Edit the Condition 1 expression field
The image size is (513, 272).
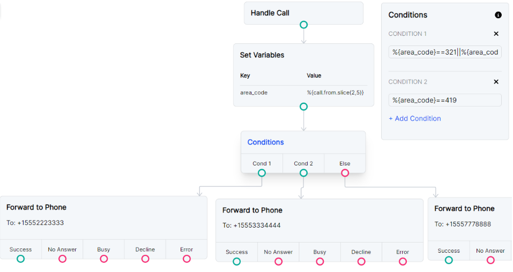445,52
